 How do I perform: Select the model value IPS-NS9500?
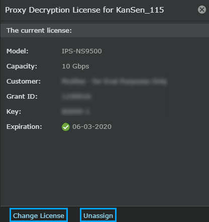[x=82, y=51]
